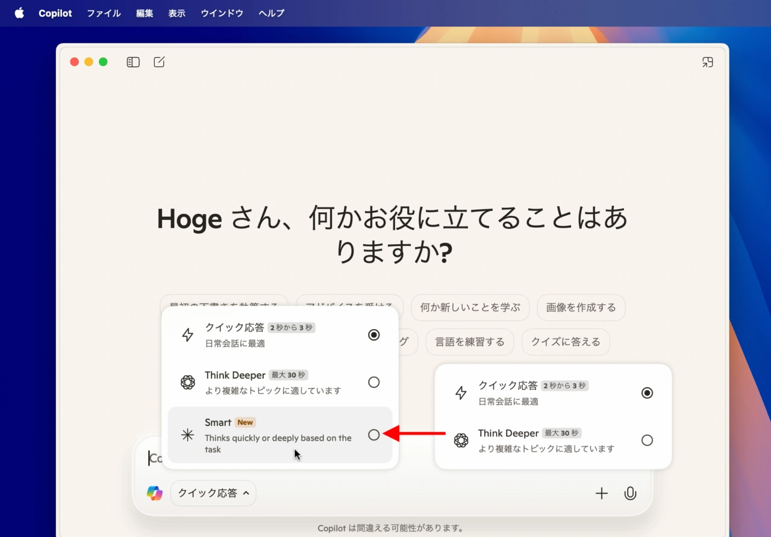Keep クイック応答 selected via its radio button
Image resolution: width=771 pixels, height=537 pixels.
coord(373,334)
